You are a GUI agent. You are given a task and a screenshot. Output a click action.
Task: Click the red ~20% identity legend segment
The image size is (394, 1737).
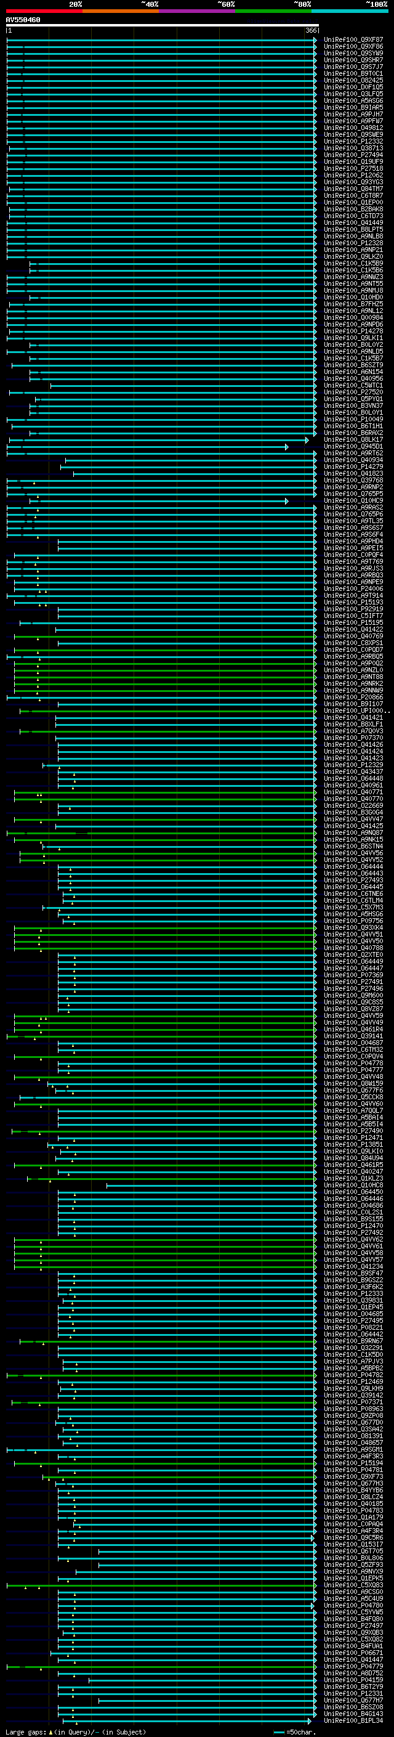tap(44, 11)
